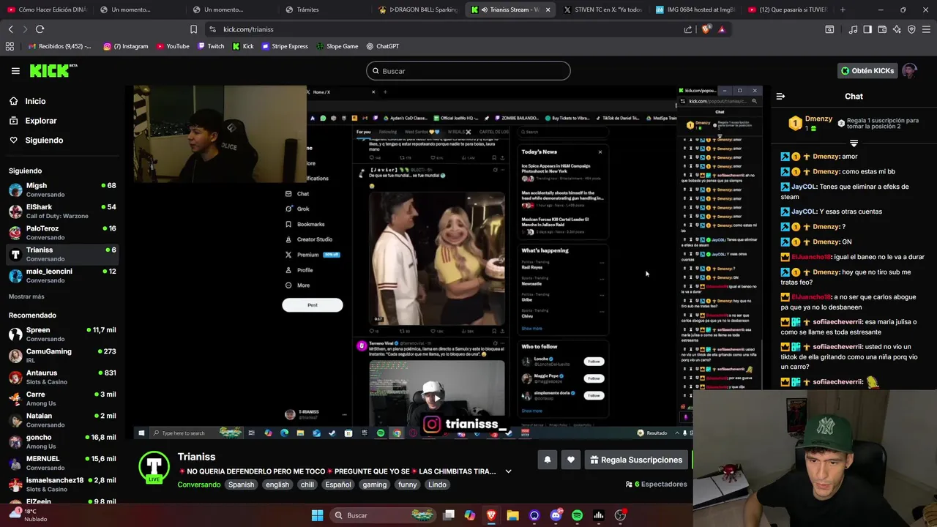Image resolution: width=937 pixels, height=527 pixels.
Task: Expand the pinned leaderboard chevron in chat
Action: (x=854, y=143)
